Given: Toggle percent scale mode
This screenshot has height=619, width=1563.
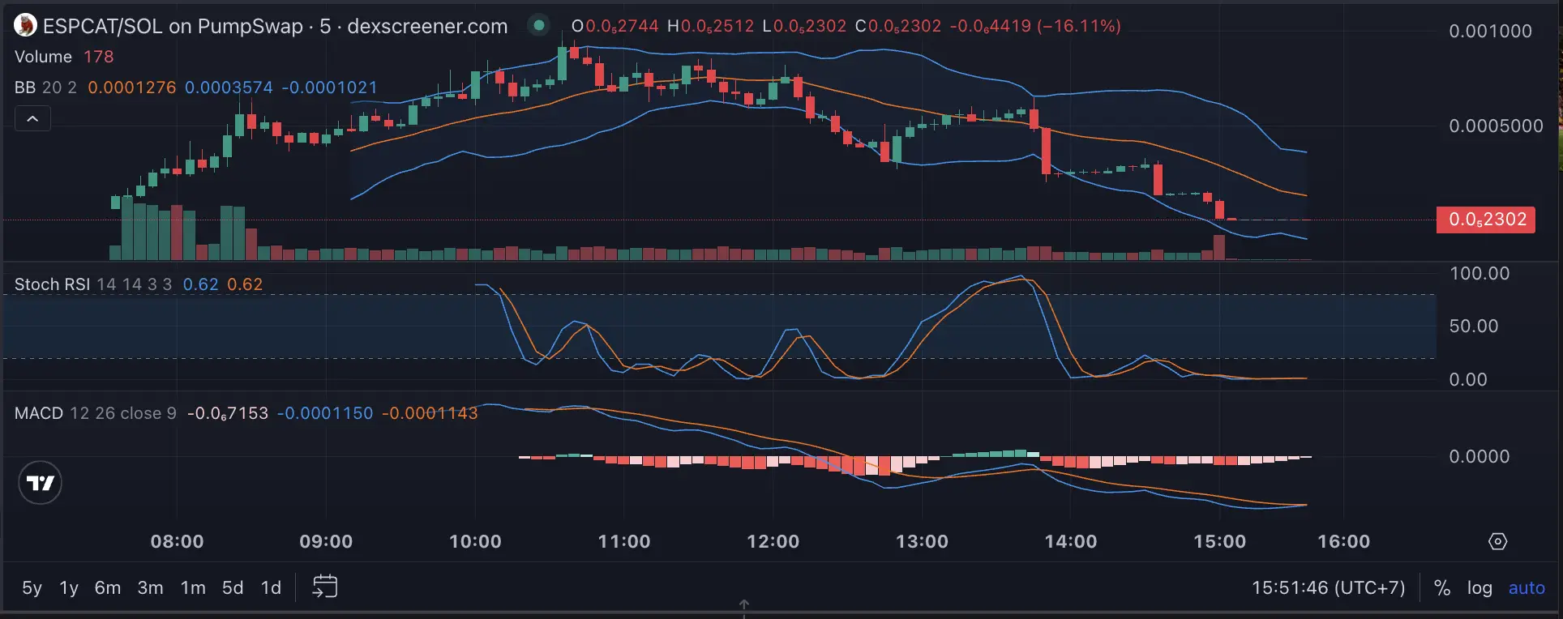Looking at the screenshot, I should point(1442,587).
